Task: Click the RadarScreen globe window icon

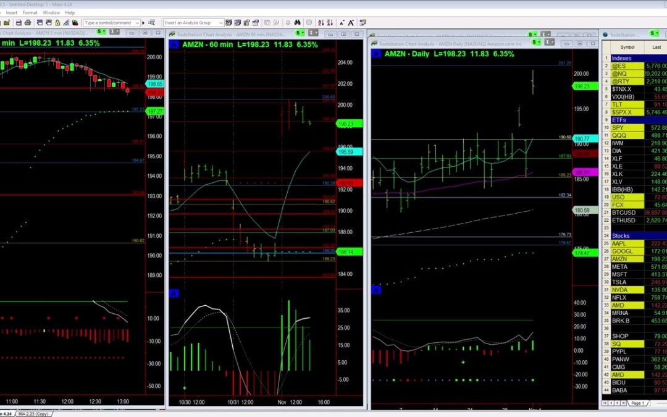Action: pyautogui.click(x=605, y=35)
